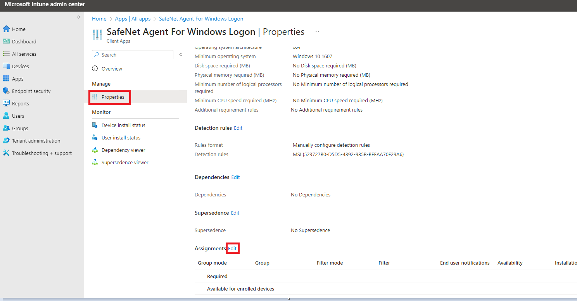
Task: Edit the Dependencies section
Action: 235,177
